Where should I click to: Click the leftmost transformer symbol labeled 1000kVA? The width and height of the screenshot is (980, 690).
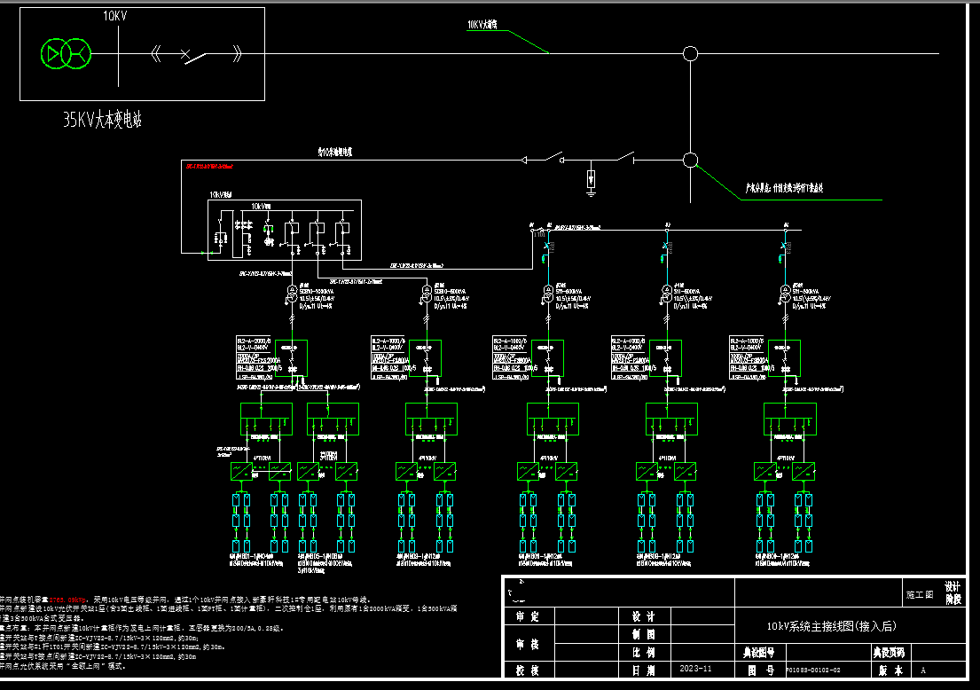tap(290, 294)
